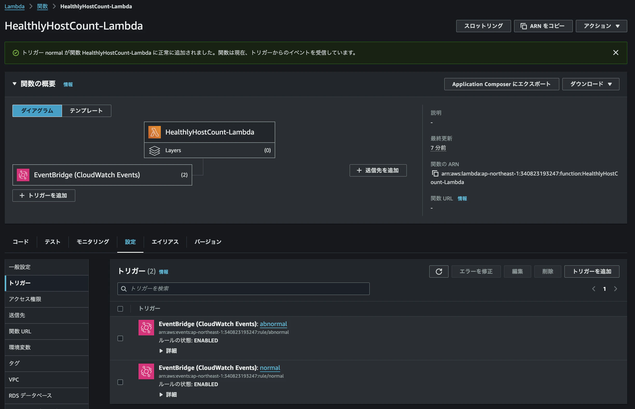
Task: Open RDS データベース in the sidebar
Action: [47, 396]
